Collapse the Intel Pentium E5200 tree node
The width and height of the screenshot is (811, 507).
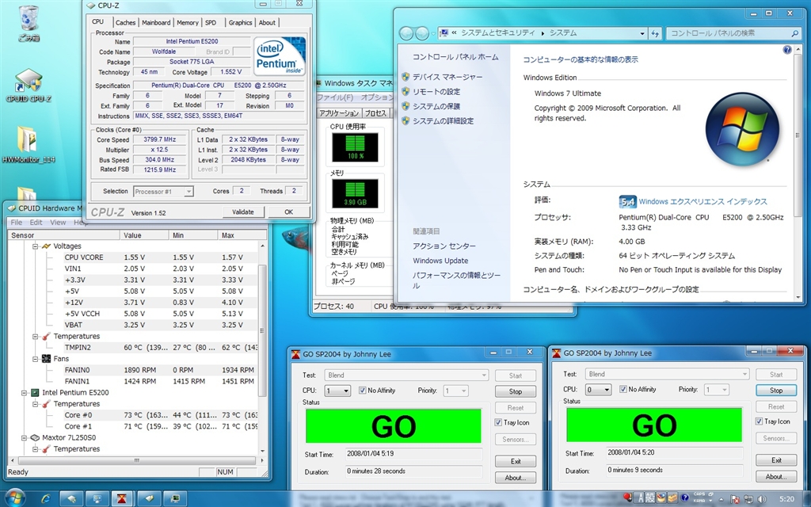point(25,393)
